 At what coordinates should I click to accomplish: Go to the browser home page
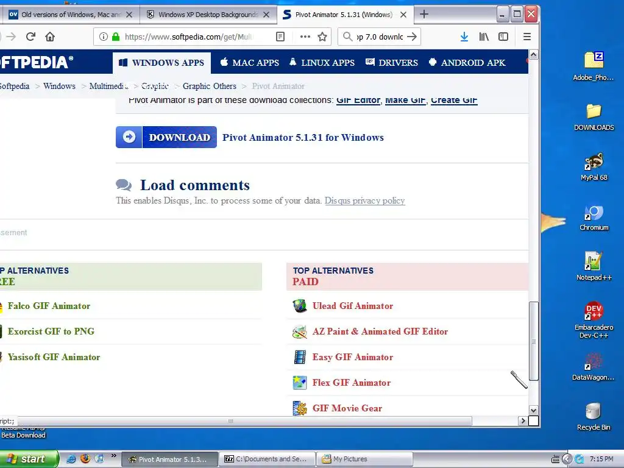click(x=50, y=37)
